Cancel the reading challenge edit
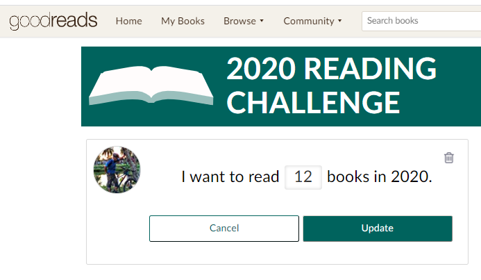Screen dimensions: 481x280 pyautogui.click(x=224, y=228)
